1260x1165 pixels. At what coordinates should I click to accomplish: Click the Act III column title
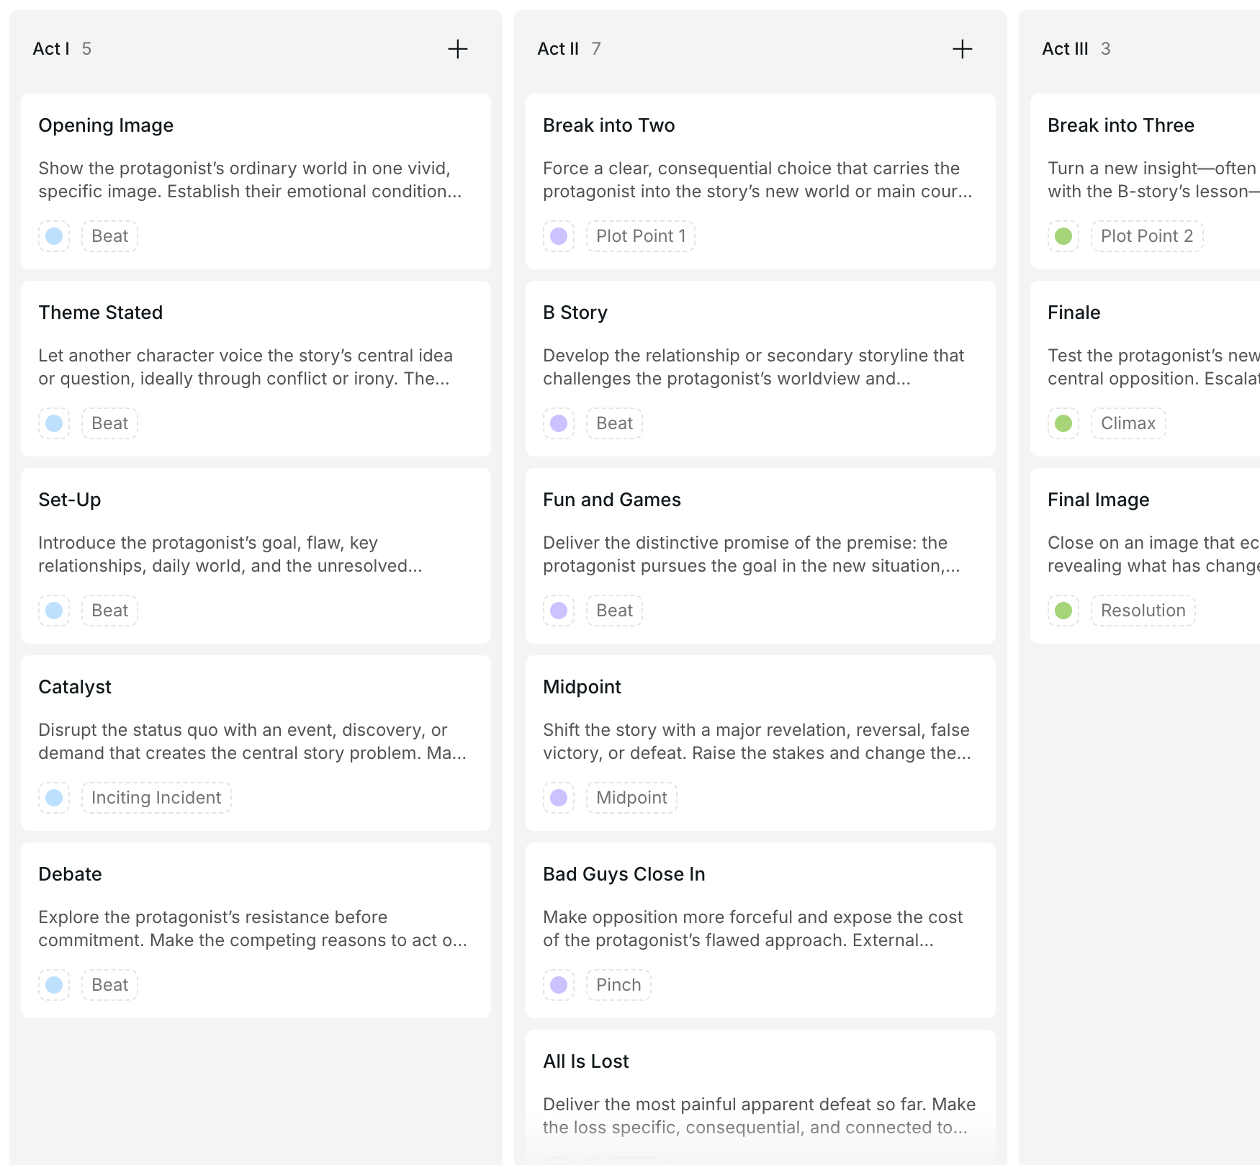pos(1065,49)
